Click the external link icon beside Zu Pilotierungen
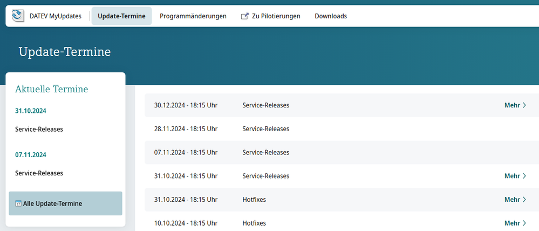This screenshot has width=539, height=231. [x=244, y=16]
